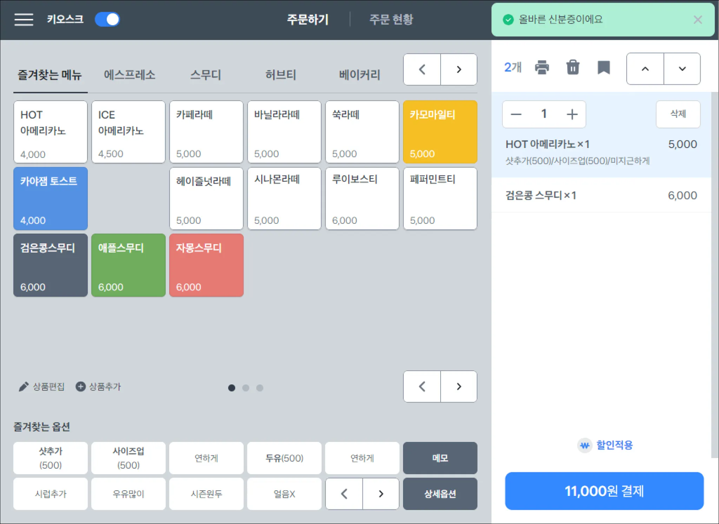
Task: Go to next options page with right chevron
Action: coord(381,494)
